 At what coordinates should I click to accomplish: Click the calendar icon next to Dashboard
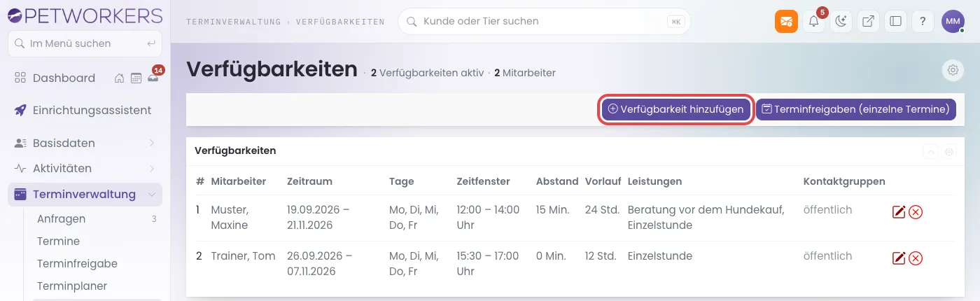[x=136, y=78]
